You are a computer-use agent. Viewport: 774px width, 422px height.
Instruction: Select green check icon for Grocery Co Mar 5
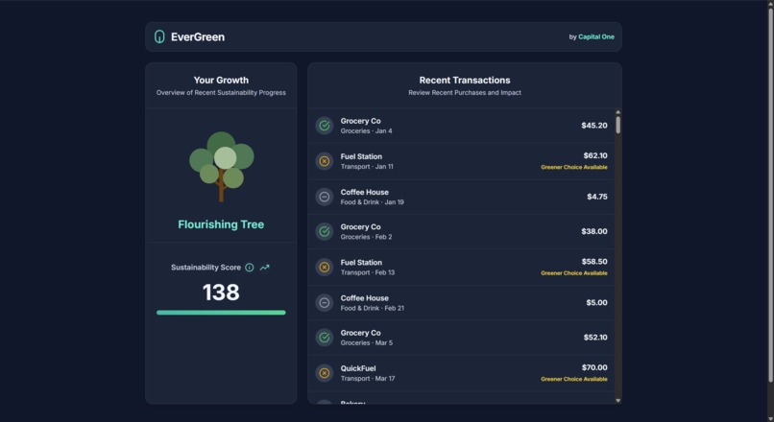point(325,338)
